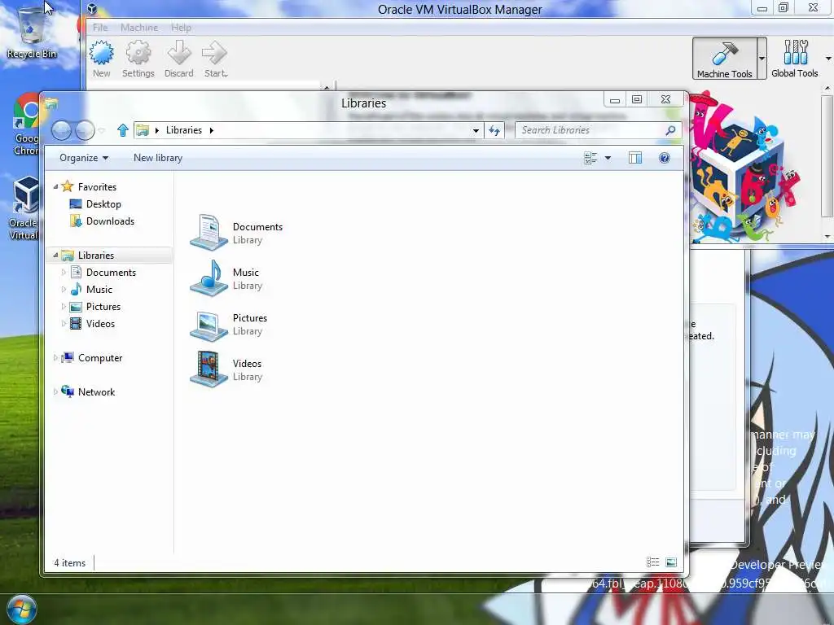Open the Machine menu in VirtualBox
The image size is (834, 625).
(138, 28)
